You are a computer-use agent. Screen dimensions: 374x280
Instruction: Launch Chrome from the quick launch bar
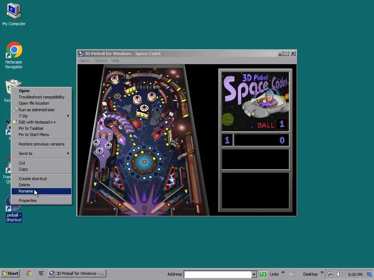(29, 273)
